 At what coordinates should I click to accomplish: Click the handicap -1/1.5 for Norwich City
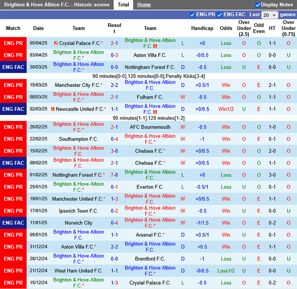tap(202, 223)
